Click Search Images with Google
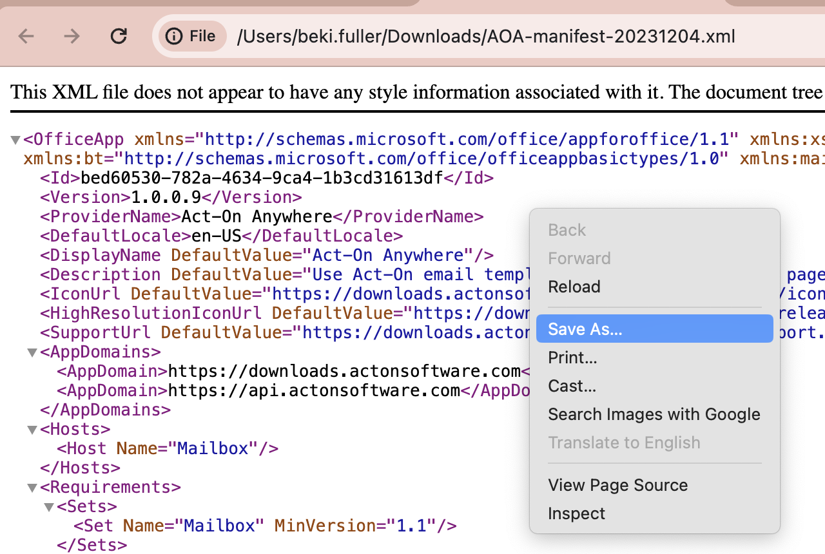The width and height of the screenshot is (825, 554). tap(654, 414)
